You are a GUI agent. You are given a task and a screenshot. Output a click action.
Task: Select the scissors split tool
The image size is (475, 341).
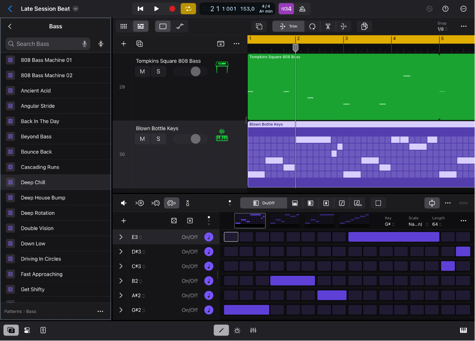coord(327,26)
